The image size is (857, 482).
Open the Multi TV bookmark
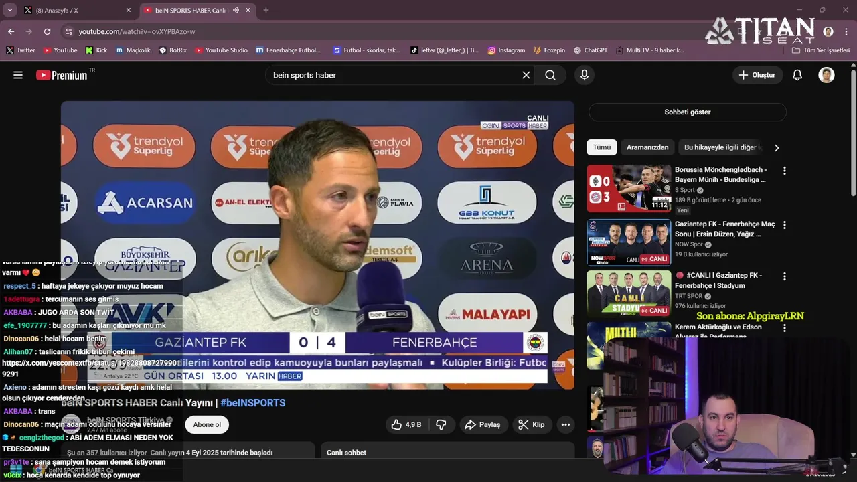(x=649, y=50)
